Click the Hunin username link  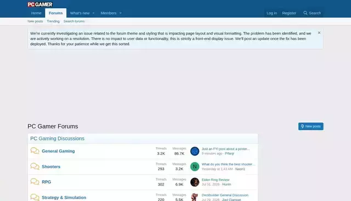227,185
